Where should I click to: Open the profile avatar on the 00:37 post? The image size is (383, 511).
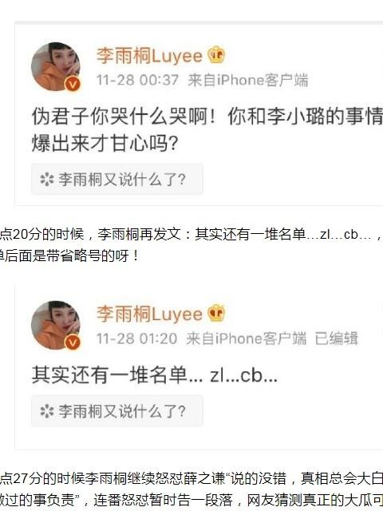(x=55, y=66)
